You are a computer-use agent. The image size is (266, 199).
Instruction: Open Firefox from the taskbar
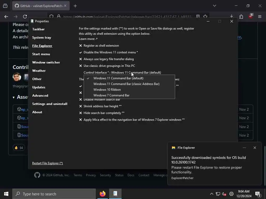102,194
